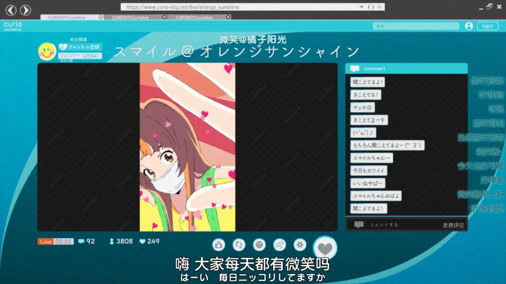Go back with the left arrow button
506x284 pixels.
point(11,10)
